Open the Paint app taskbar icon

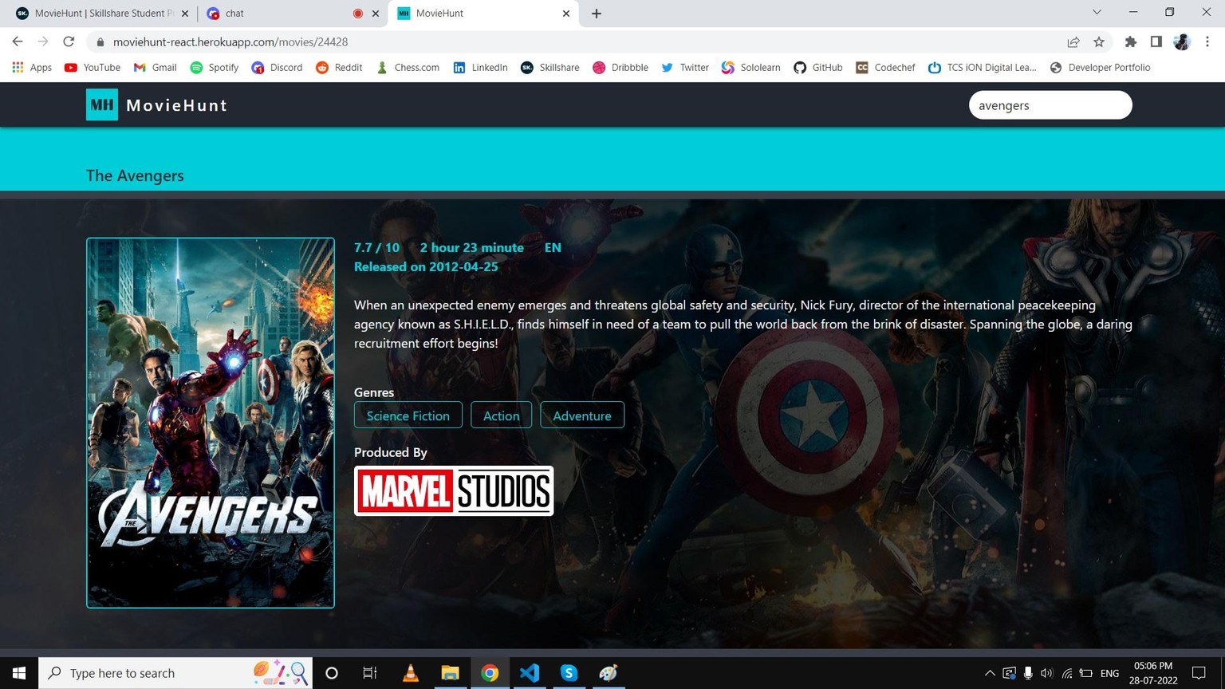pos(609,673)
